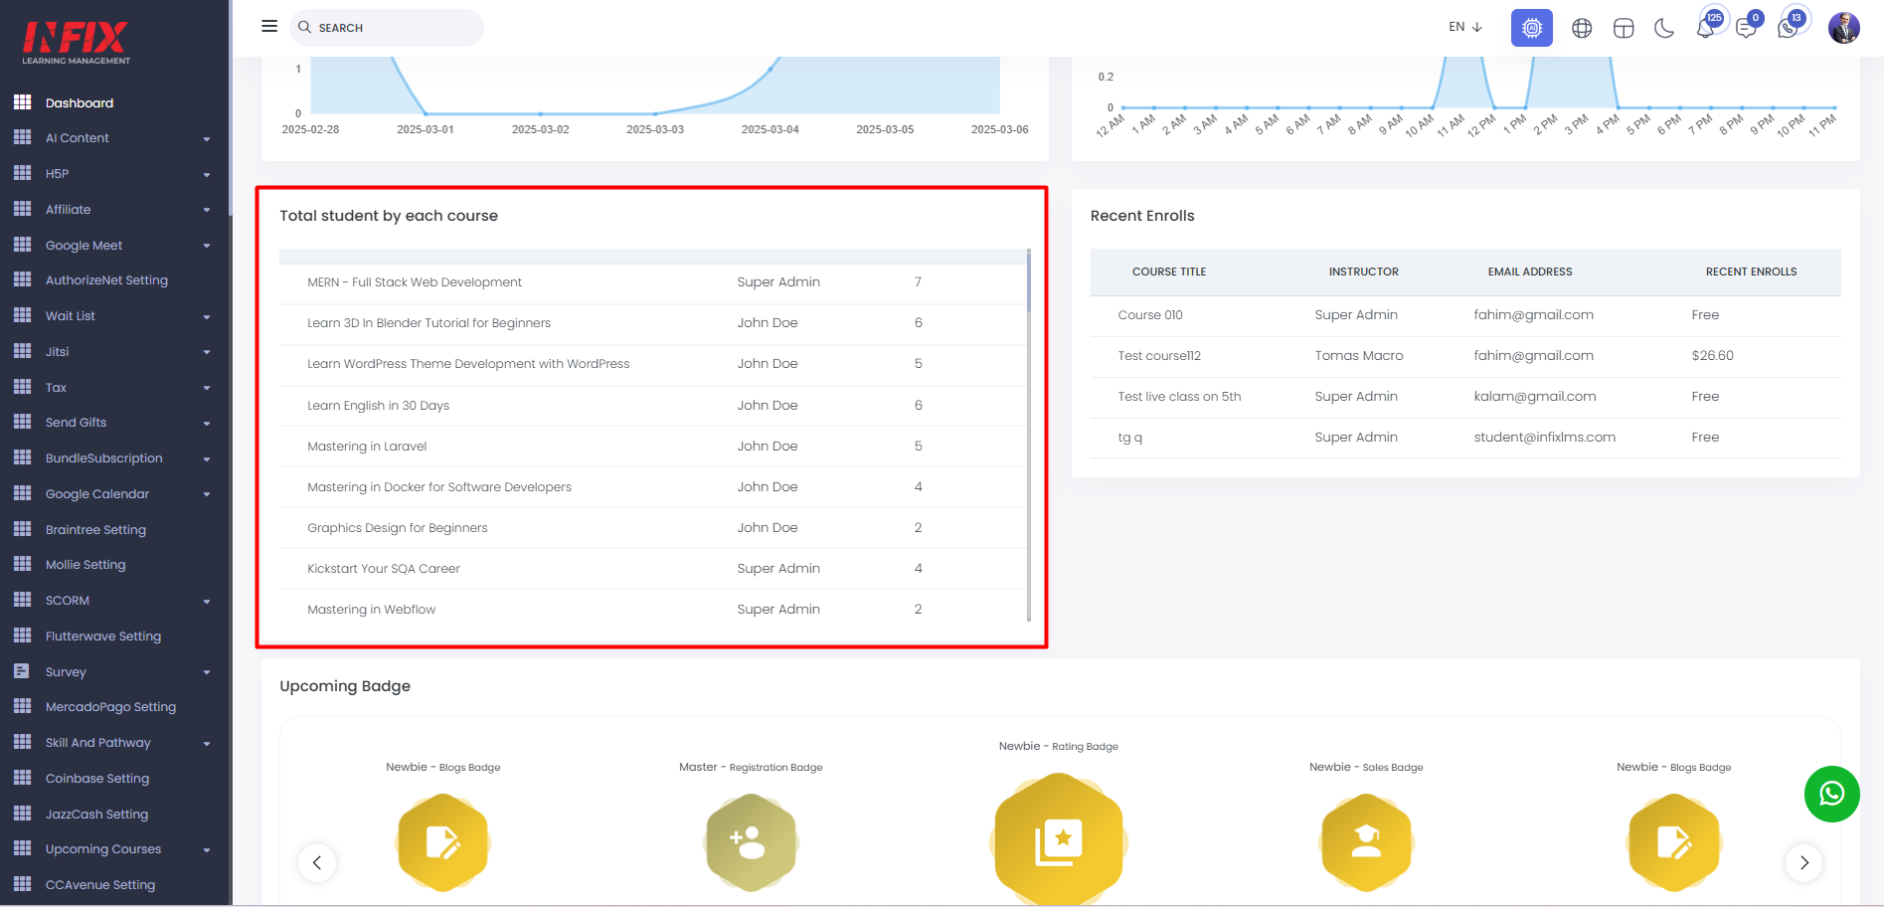This screenshot has width=1884, height=907.
Task: Open the user profile avatar
Action: point(1843,28)
